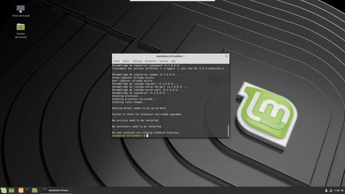The image size is (345, 194).
Task: Open the Aide menu in terminal
Action: coord(173,61)
